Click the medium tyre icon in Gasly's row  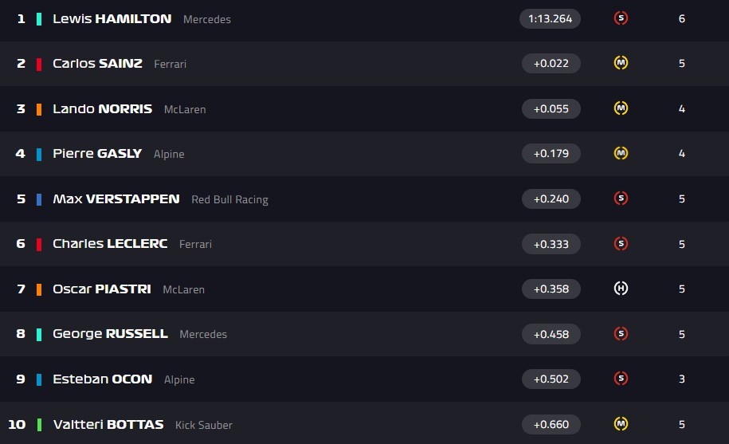621,153
